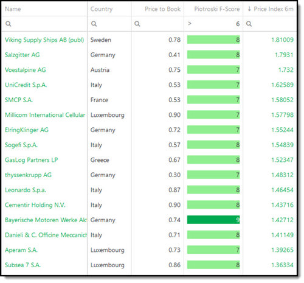Click the F-Score bar for Subsea 7 S.A.

coord(213,265)
